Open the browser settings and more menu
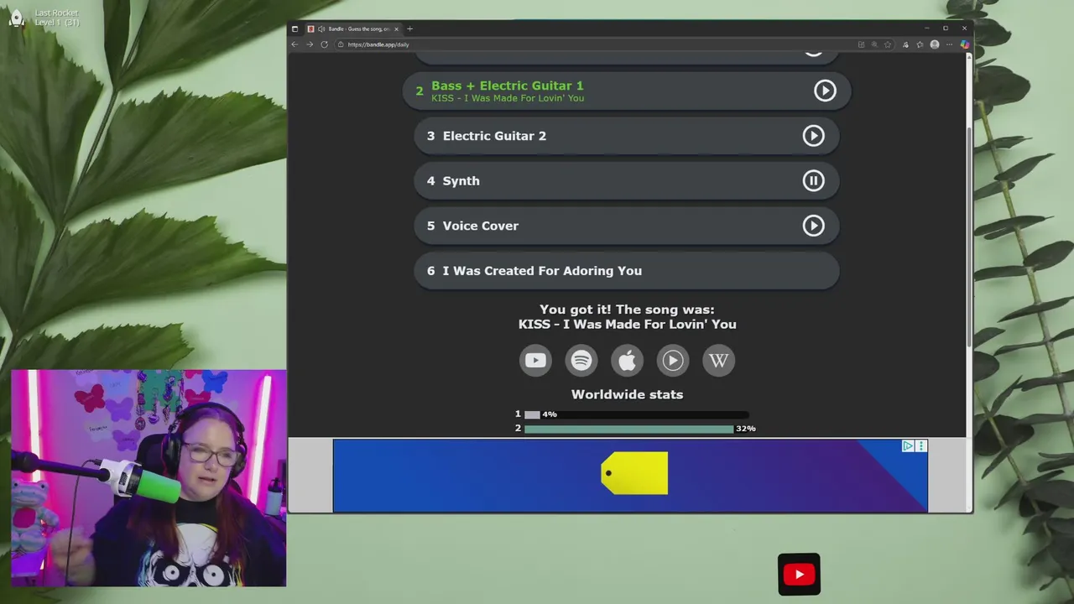Image resolution: width=1074 pixels, height=604 pixels. click(x=950, y=44)
